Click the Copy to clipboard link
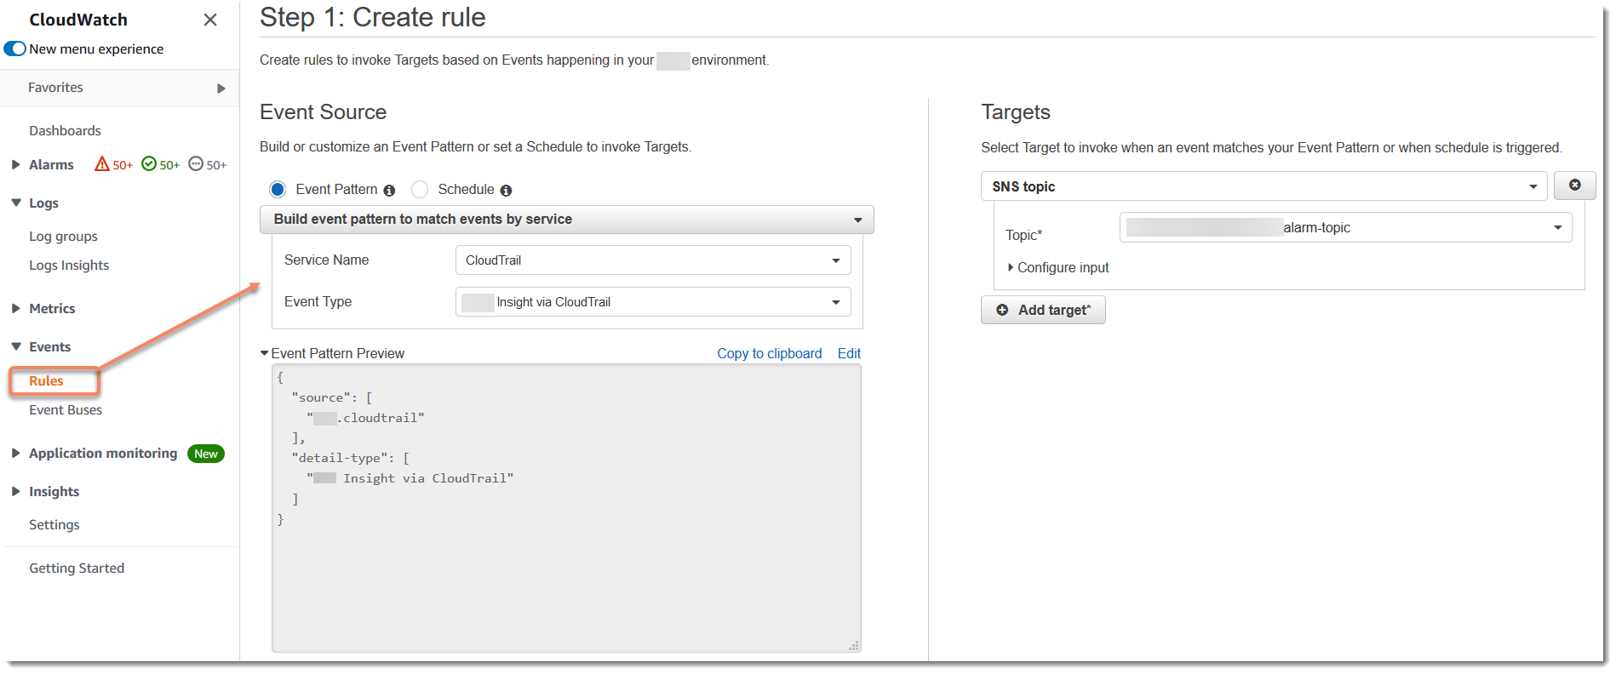1616x674 pixels. (769, 354)
